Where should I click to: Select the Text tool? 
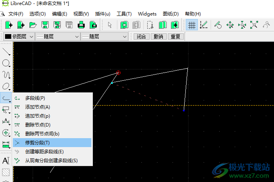tap(6, 161)
